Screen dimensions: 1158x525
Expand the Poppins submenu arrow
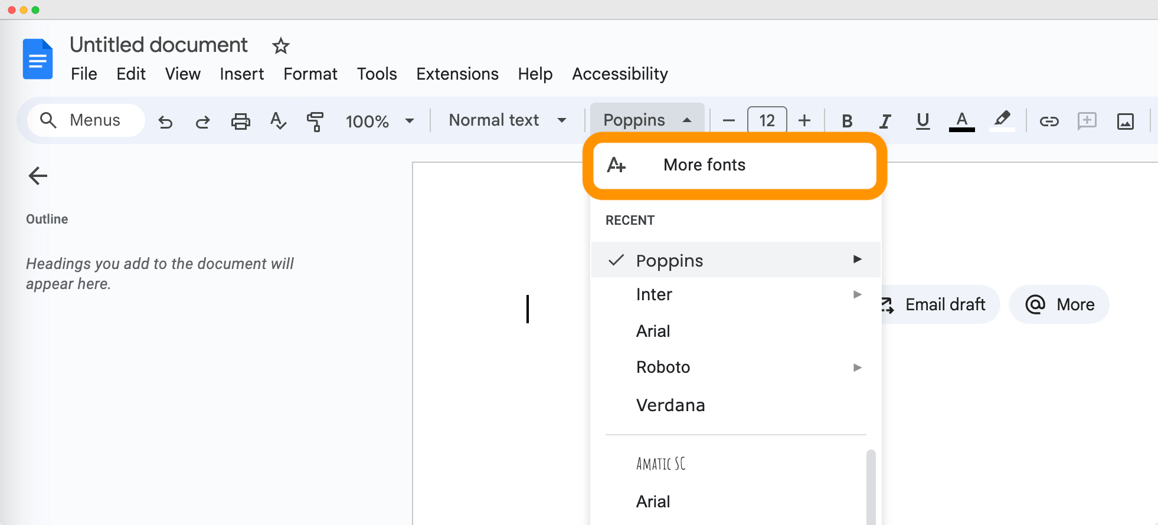coord(858,259)
